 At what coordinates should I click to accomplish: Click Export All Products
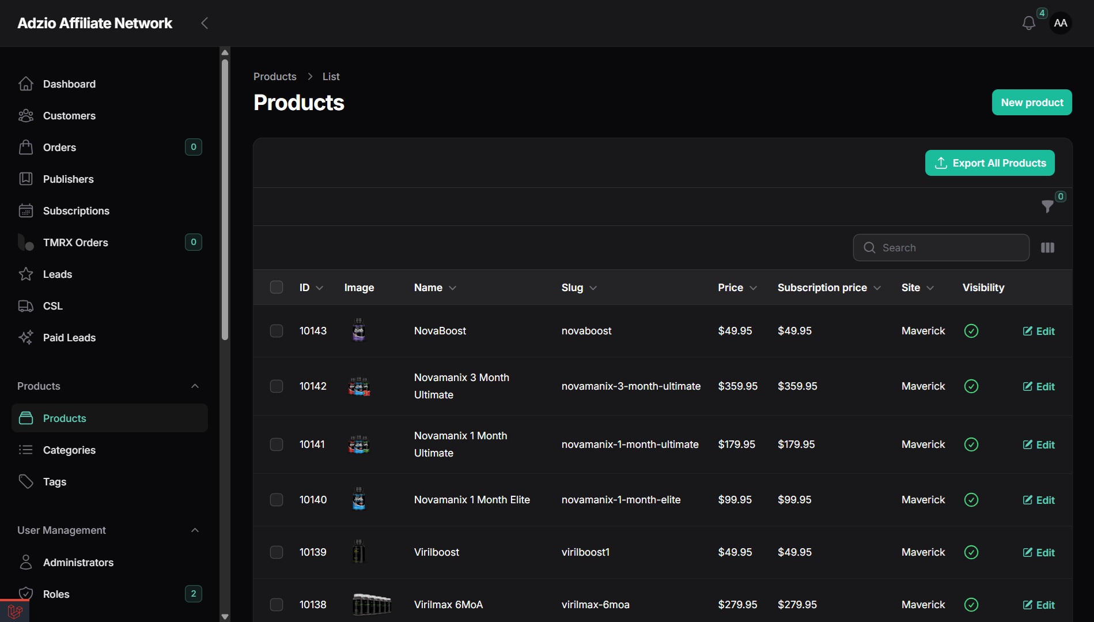(x=990, y=163)
